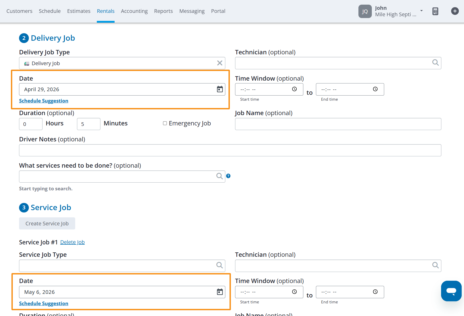Screen dimensions: 464x316
Task: Open clock picker for Delivery Job end time
Action: (x=375, y=89)
